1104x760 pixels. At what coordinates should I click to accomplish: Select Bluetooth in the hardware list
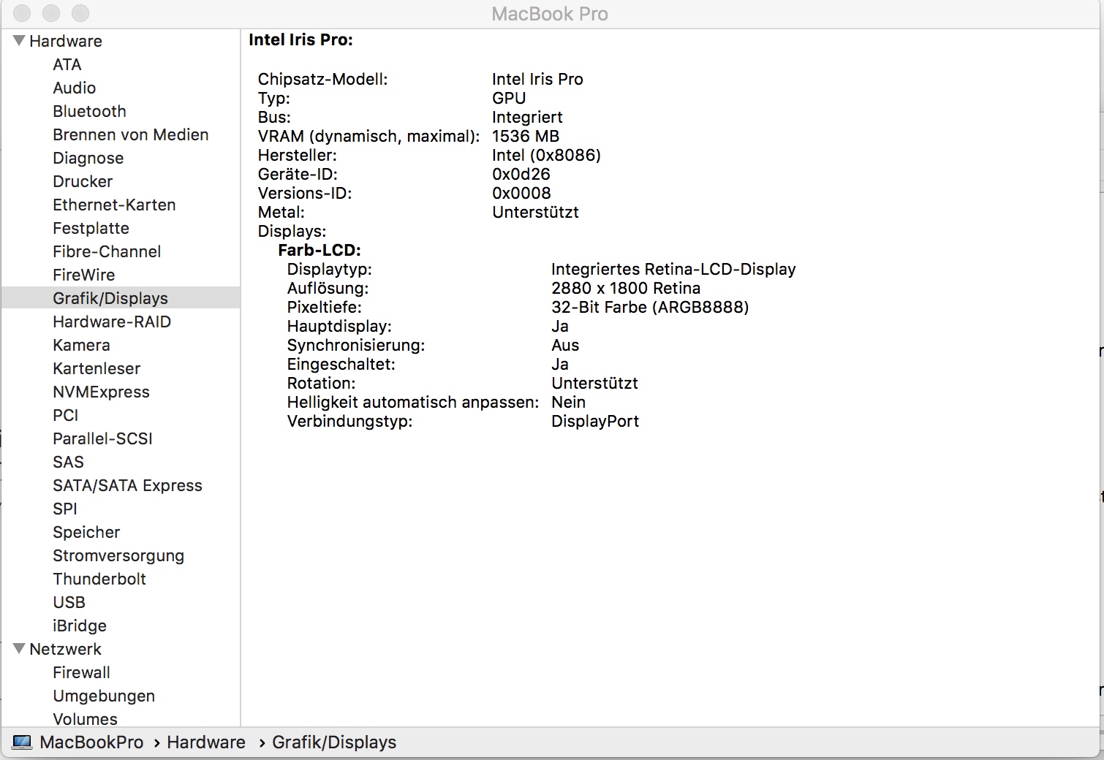click(x=89, y=111)
